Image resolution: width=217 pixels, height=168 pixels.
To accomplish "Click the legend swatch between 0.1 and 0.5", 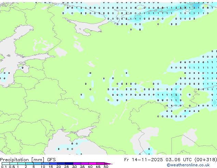I will point(6,164).
